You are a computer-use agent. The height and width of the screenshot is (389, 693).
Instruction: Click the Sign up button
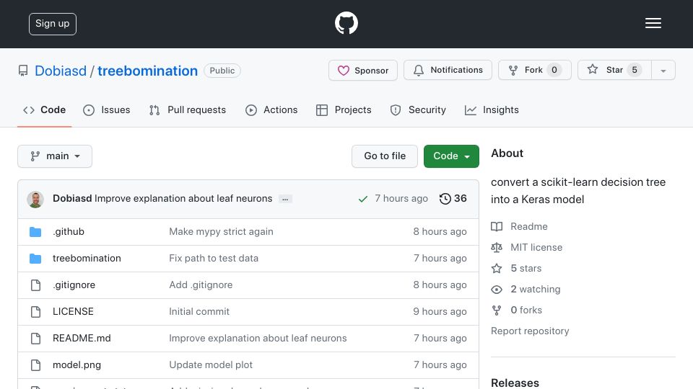(53, 24)
